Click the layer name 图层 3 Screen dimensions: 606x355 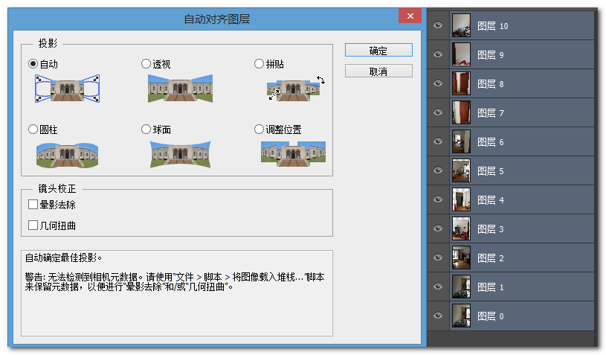[491, 229]
